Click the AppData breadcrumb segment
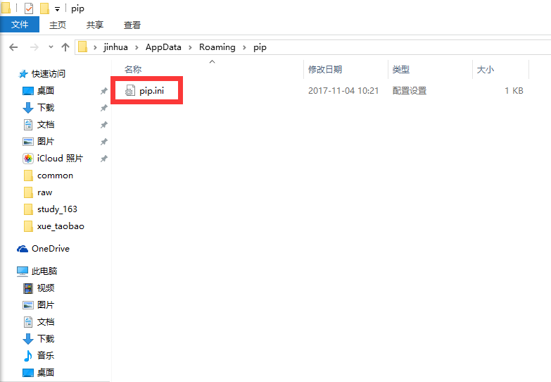551x382 pixels. (163, 47)
